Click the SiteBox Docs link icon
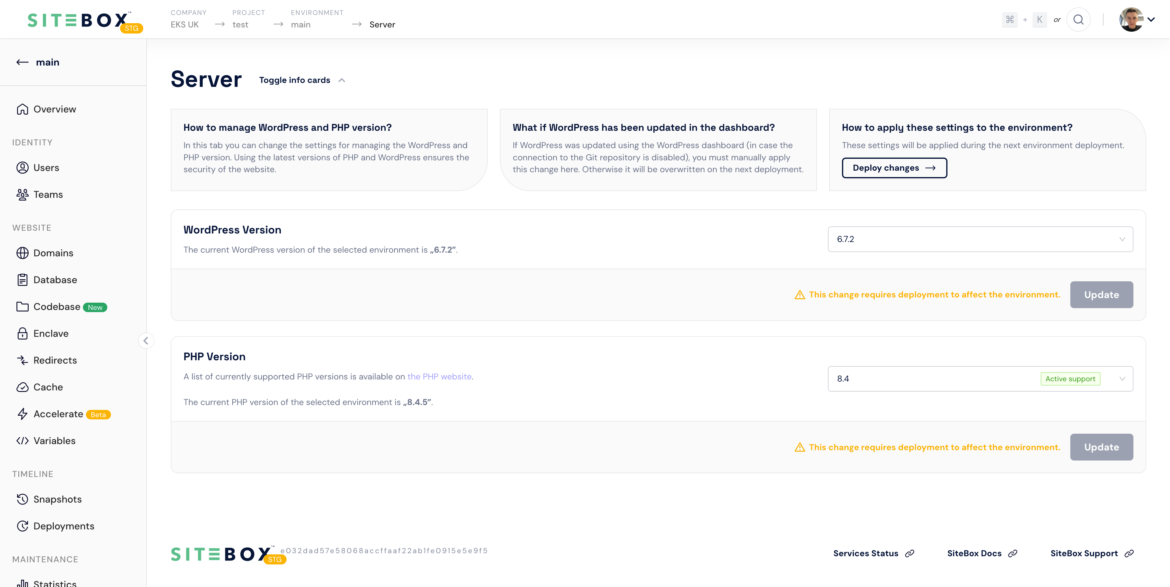Viewport: 1170px width, 587px height. pos(1012,553)
